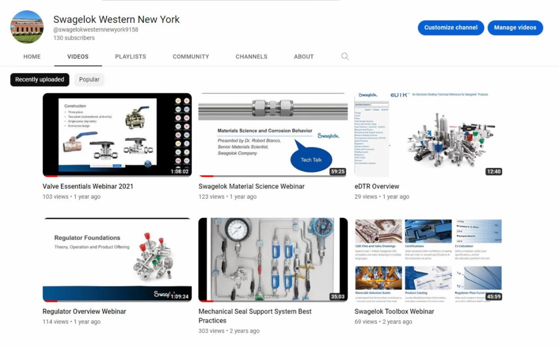Select the Recently uploaded filter chip

[x=40, y=80]
